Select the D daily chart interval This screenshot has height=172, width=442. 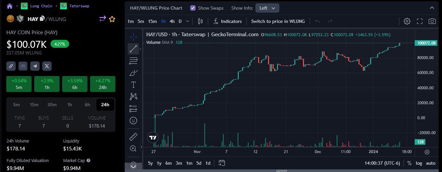tap(180, 21)
